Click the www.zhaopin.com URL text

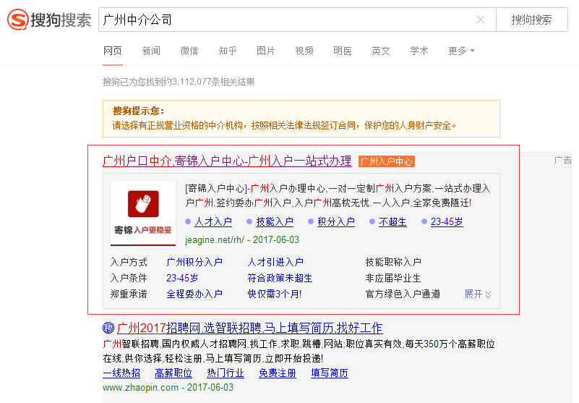click(x=141, y=388)
